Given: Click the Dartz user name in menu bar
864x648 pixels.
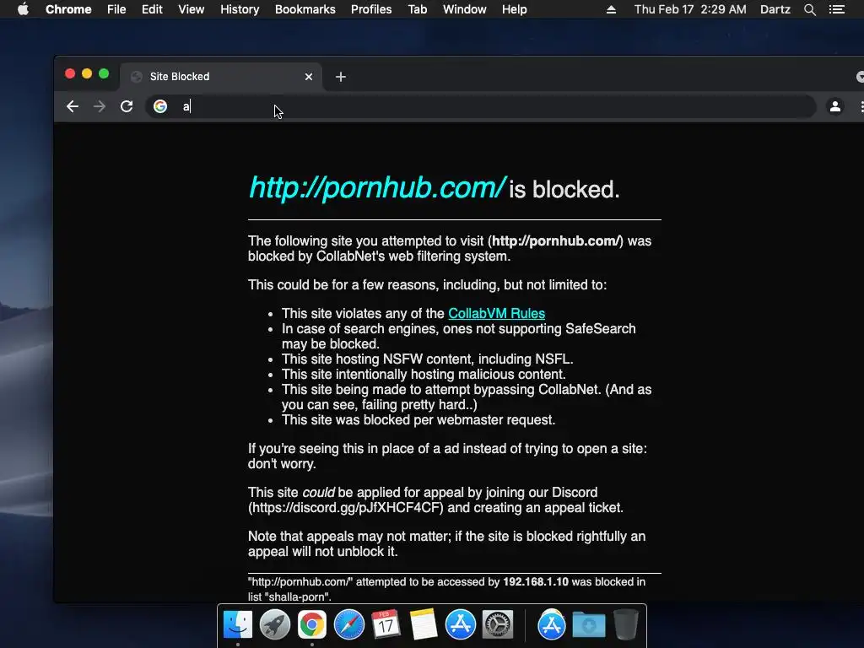Looking at the screenshot, I should (x=775, y=9).
